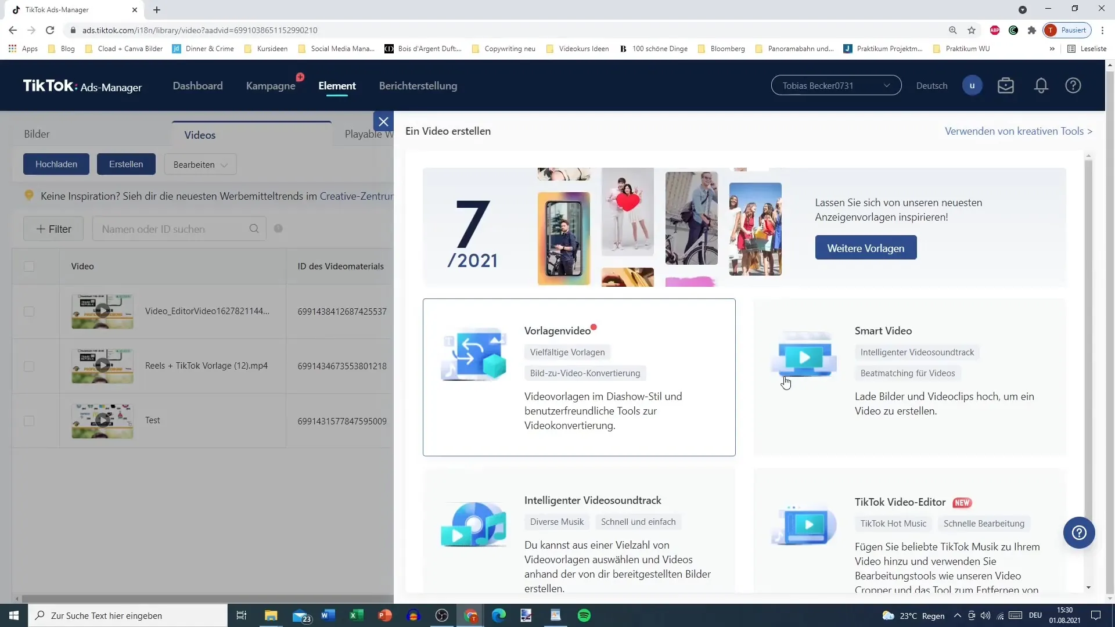Click the user avatar 'u' circle
The width and height of the screenshot is (1115, 627).
(972, 86)
